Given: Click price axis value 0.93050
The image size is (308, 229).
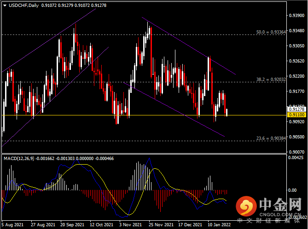Looking at the screenshot, I should click(296, 46).
